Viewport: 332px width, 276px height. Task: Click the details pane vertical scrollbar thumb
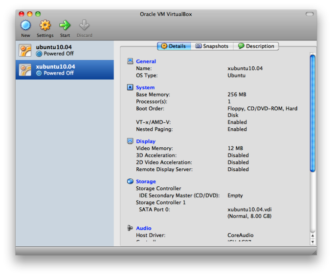[x=312, y=114]
